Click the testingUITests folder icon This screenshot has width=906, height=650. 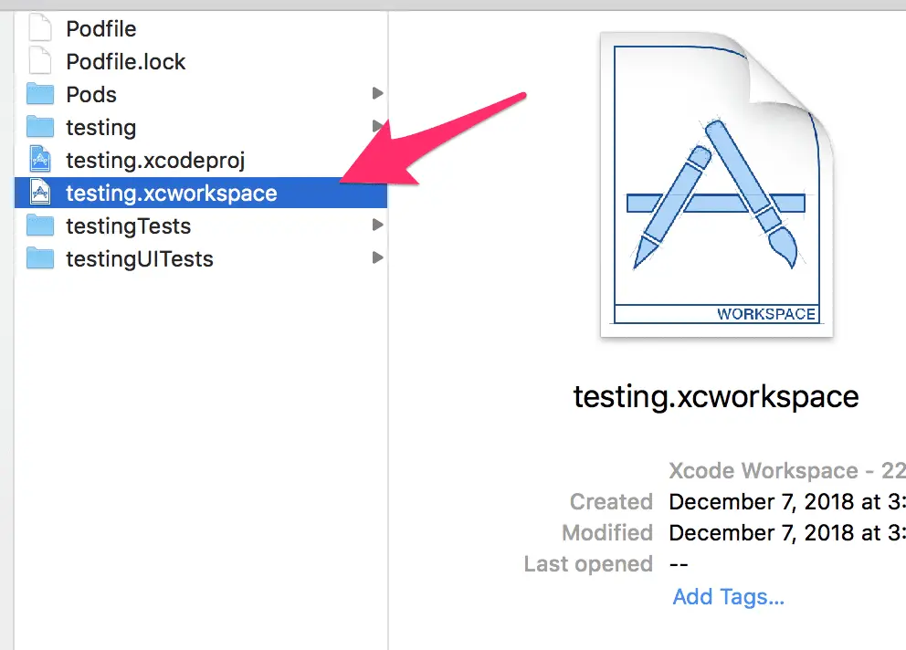pyautogui.click(x=40, y=258)
